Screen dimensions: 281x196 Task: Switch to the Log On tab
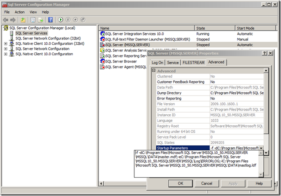[x=157, y=63]
